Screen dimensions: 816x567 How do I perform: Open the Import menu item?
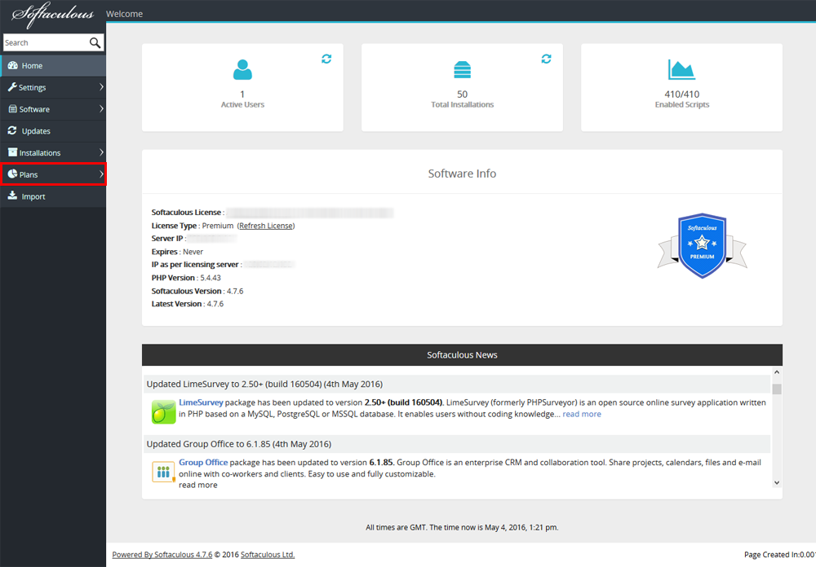(x=53, y=196)
